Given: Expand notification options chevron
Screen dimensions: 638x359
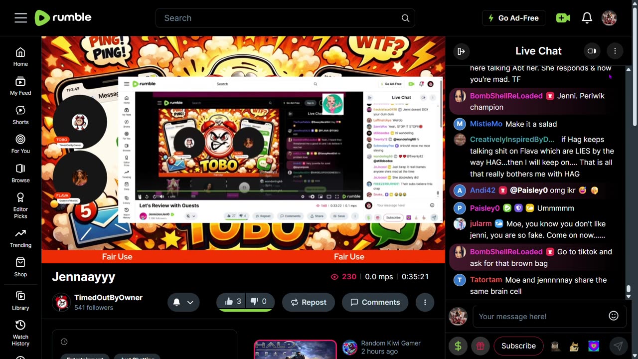Looking at the screenshot, I should tap(190, 302).
